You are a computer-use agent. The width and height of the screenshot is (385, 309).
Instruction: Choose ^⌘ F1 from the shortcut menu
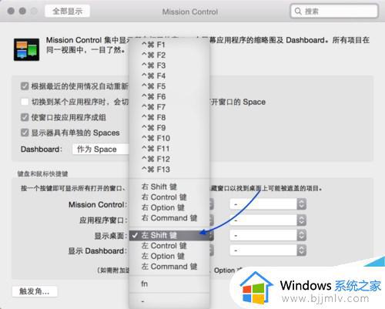(169, 45)
